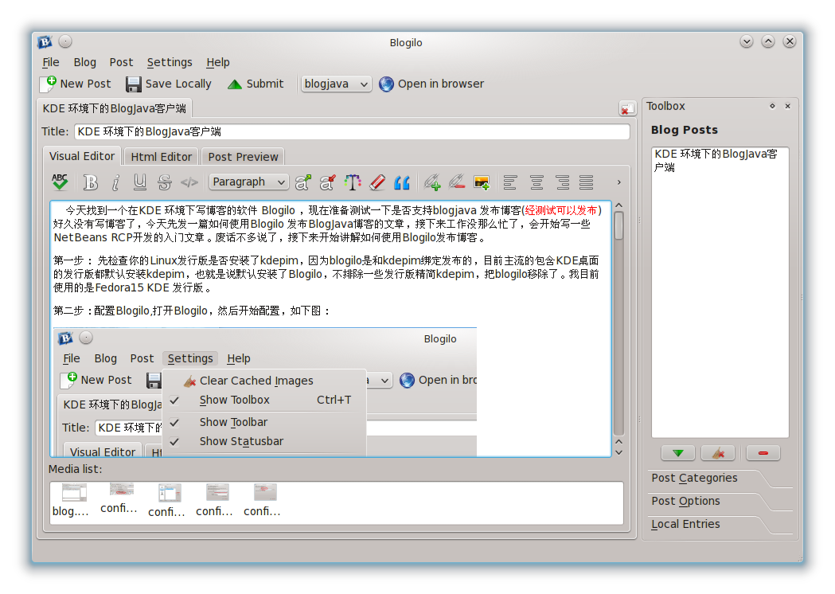Align the text right
Image resolution: width=835 pixels, height=594 pixels.
pos(562,182)
